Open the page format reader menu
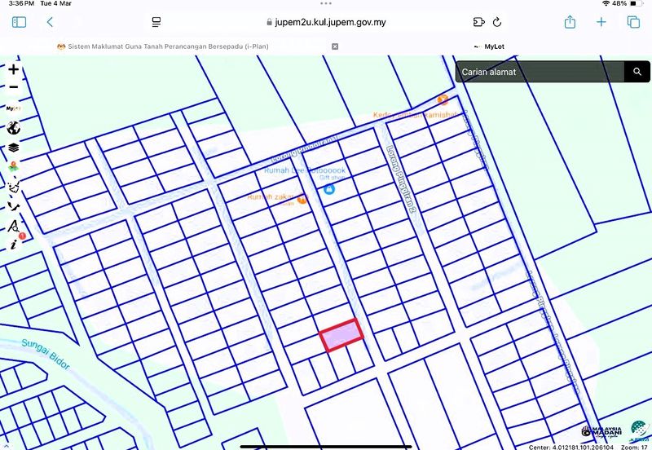652x450 pixels. coord(156,22)
